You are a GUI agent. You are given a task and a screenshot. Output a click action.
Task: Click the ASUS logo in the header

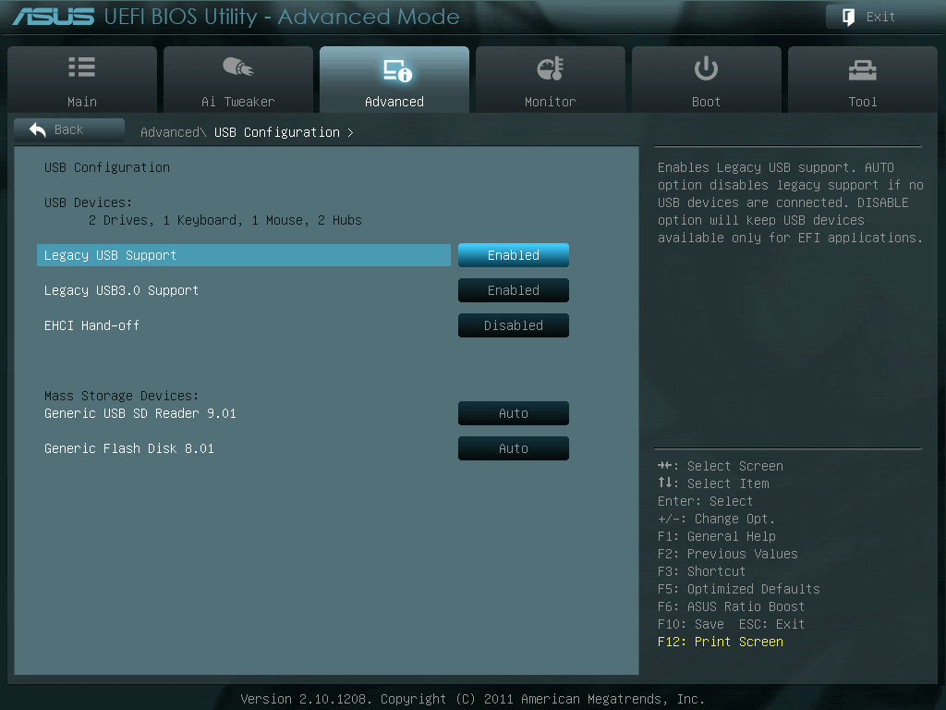coord(54,17)
